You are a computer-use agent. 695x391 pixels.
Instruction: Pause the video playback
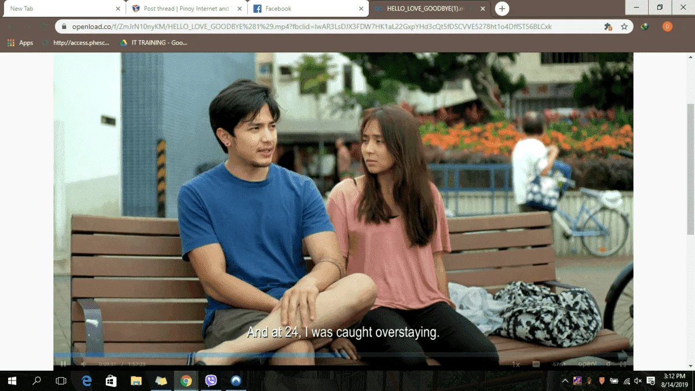click(x=63, y=364)
